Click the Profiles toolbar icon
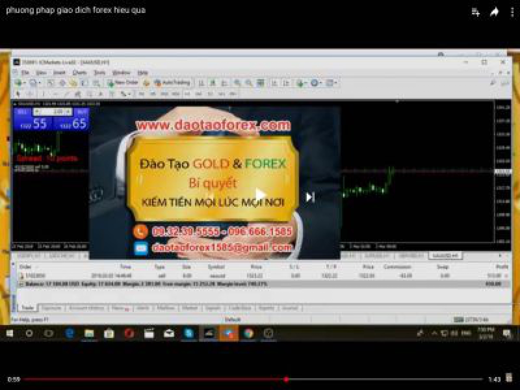This screenshot has width=520, height=390. click(32, 82)
